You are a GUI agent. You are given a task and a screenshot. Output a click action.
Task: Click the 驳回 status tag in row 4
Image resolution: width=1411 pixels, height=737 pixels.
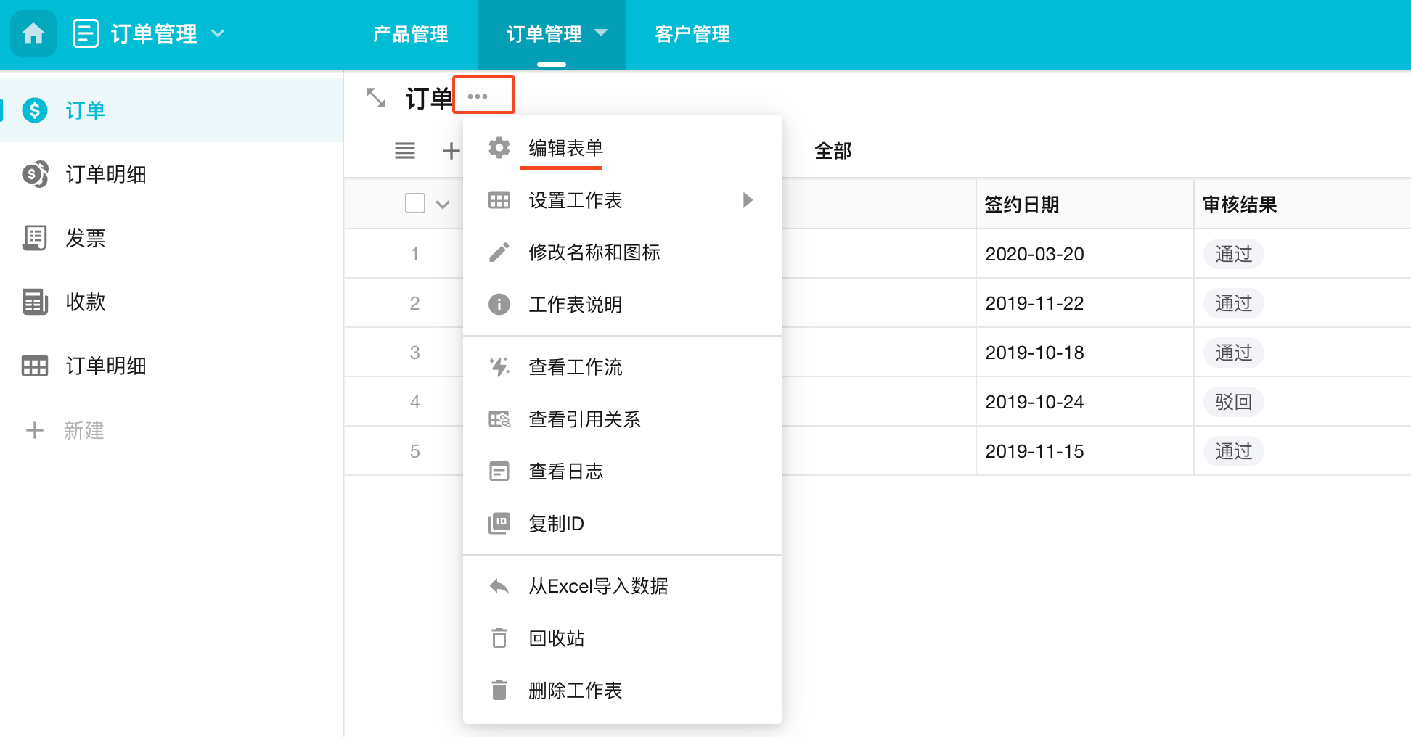1233,402
